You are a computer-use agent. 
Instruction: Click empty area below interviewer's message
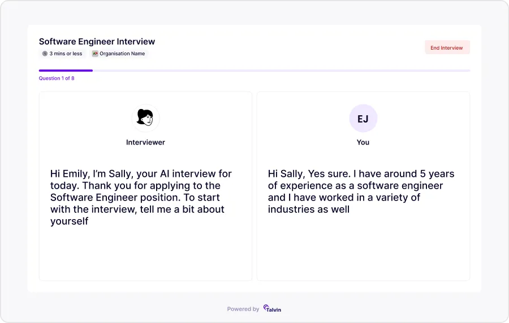pos(145,254)
